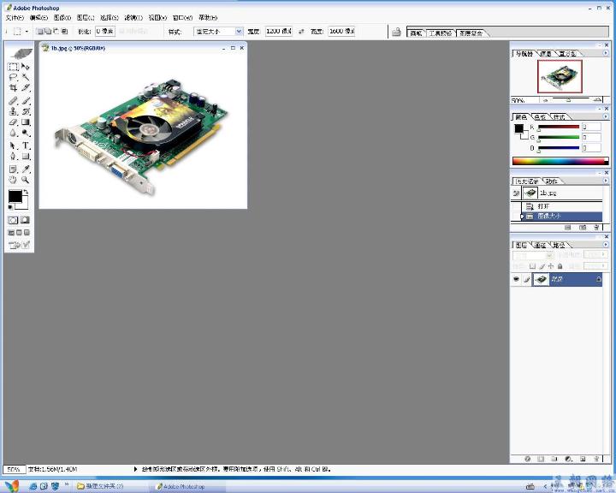Open Navigator panel flyout menu arrow
616x493 pixels.
point(606,53)
